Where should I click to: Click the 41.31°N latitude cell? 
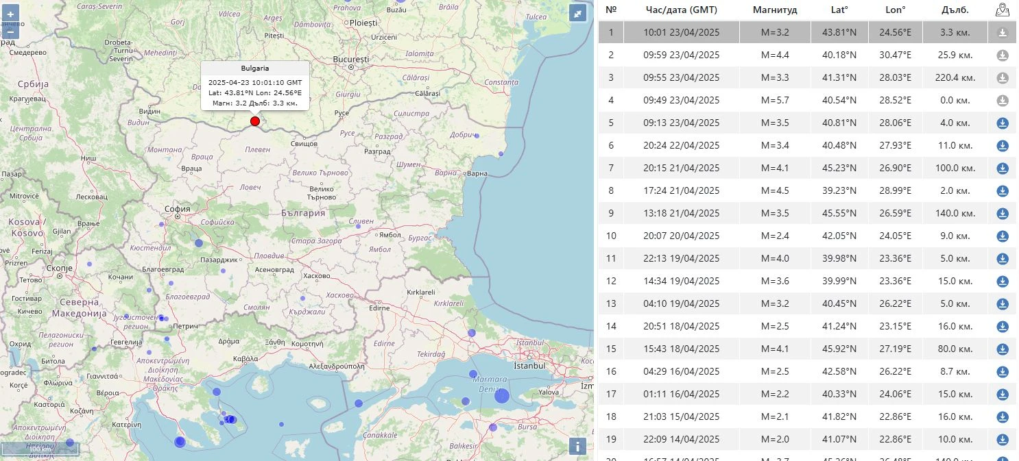click(x=839, y=78)
